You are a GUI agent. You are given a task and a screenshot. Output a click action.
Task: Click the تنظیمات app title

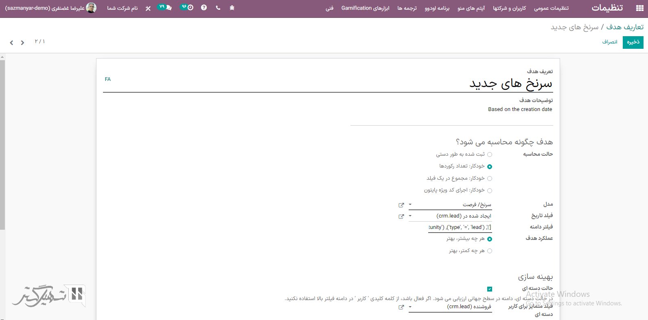coord(607,8)
